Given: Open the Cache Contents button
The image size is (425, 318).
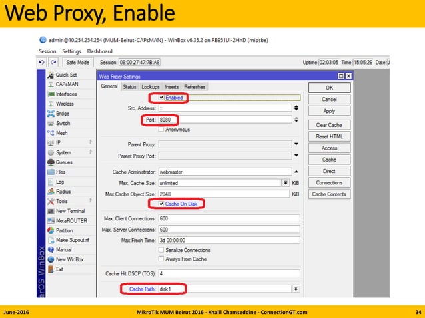Looking at the screenshot, I should tap(329, 194).
